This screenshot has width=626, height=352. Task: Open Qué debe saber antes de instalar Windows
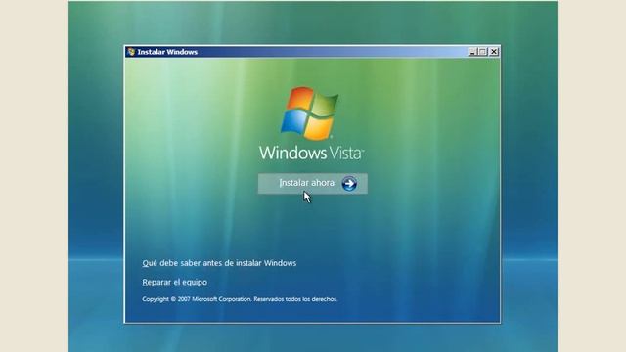(219, 263)
